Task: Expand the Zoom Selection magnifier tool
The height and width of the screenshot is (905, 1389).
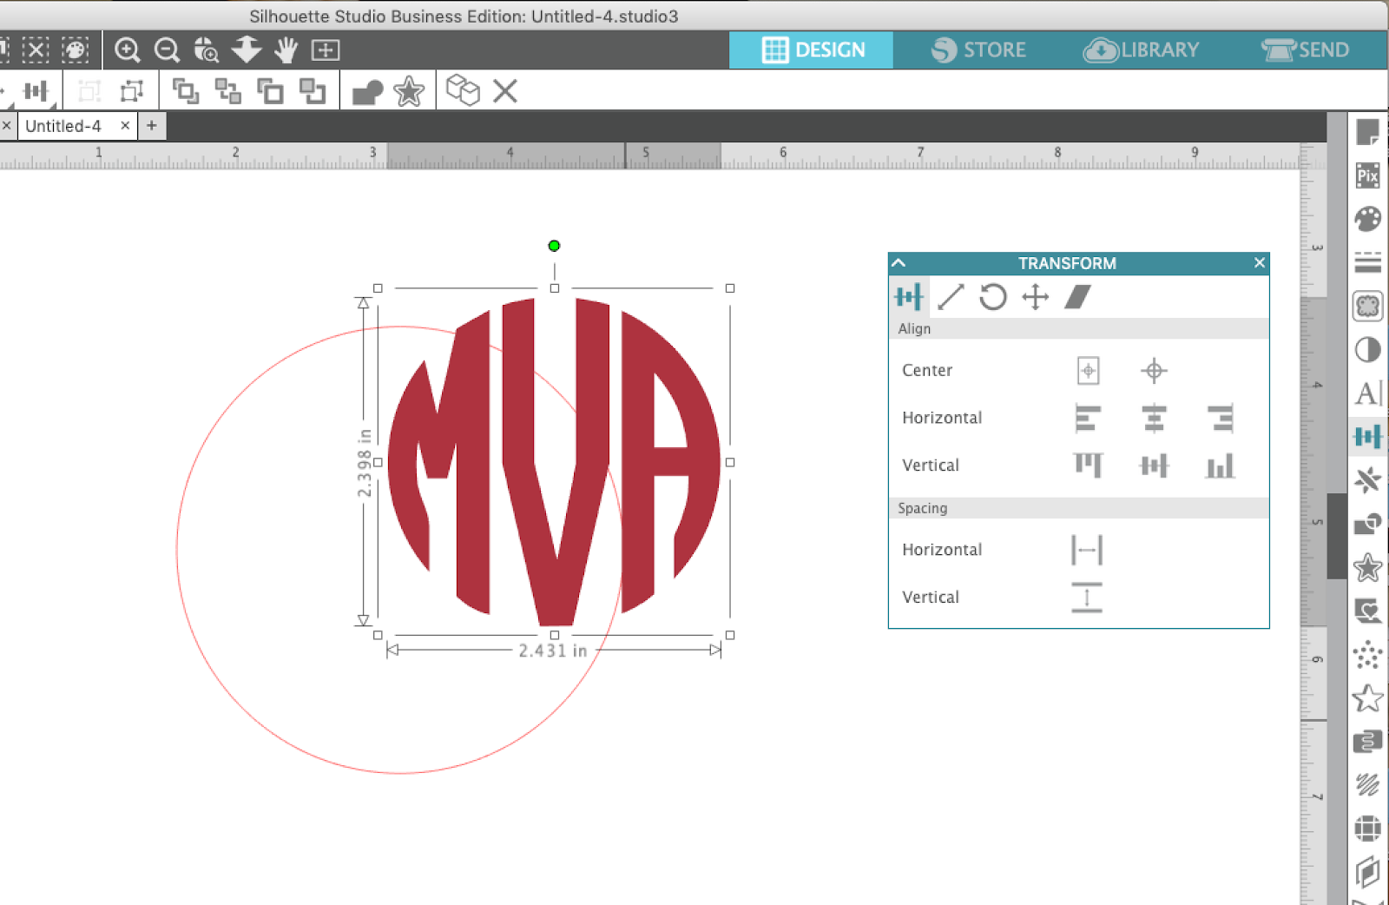Action: 206,50
